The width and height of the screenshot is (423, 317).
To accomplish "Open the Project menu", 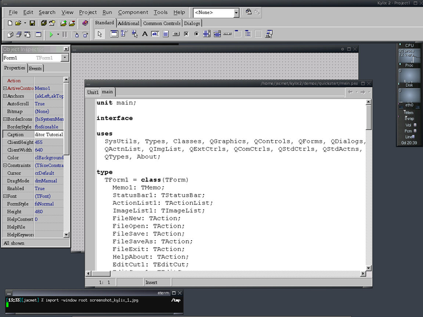I will tap(88, 12).
